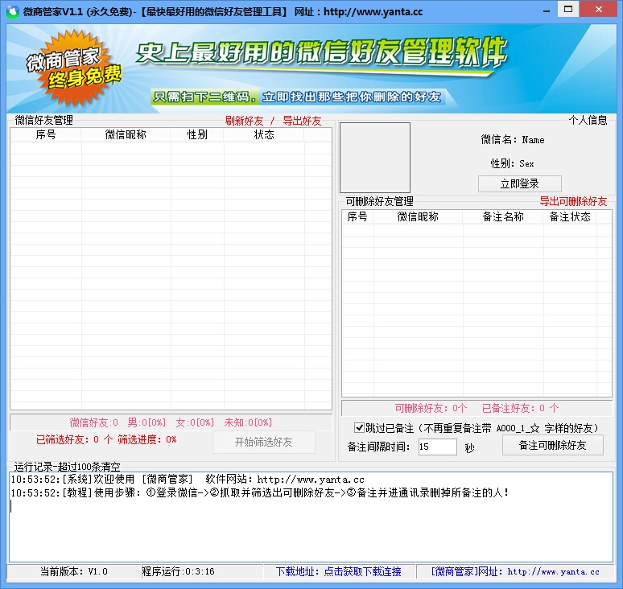623x589 pixels.
Task: Click the 微信昵称 column header in friends list
Action: tap(126, 134)
